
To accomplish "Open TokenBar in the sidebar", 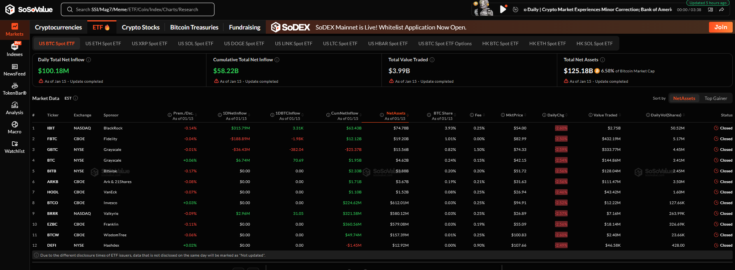I will tap(15, 89).
